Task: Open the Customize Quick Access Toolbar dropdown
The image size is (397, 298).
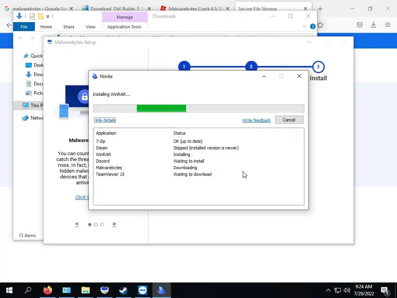Action: (48, 16)
